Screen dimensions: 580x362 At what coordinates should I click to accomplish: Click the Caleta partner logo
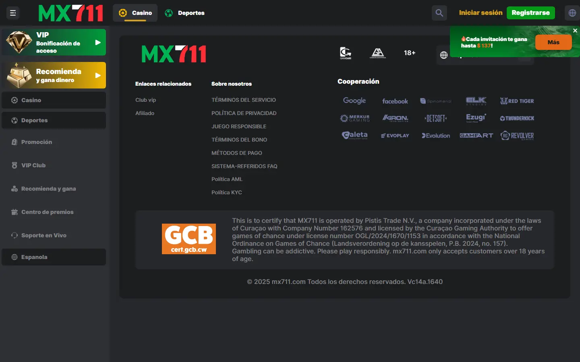click(x=354, y=136)
